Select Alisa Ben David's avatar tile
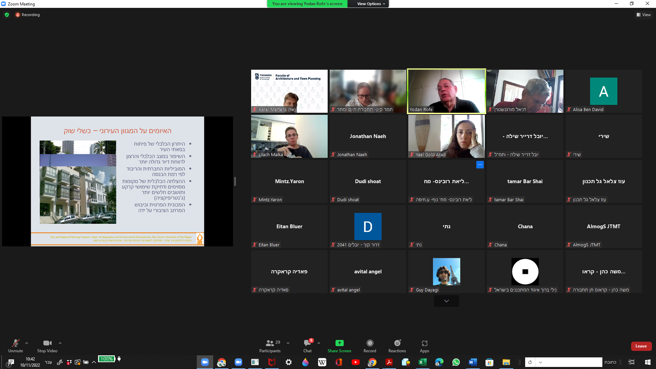Image resolution: width=656 pixels, height=369 pixels. click(x=604, y=91)
